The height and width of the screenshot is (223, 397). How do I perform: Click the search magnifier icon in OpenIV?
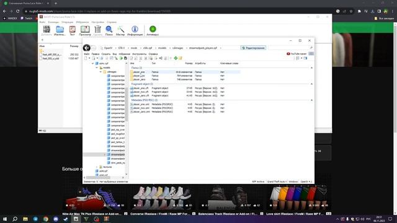click(x=311, y=48)
